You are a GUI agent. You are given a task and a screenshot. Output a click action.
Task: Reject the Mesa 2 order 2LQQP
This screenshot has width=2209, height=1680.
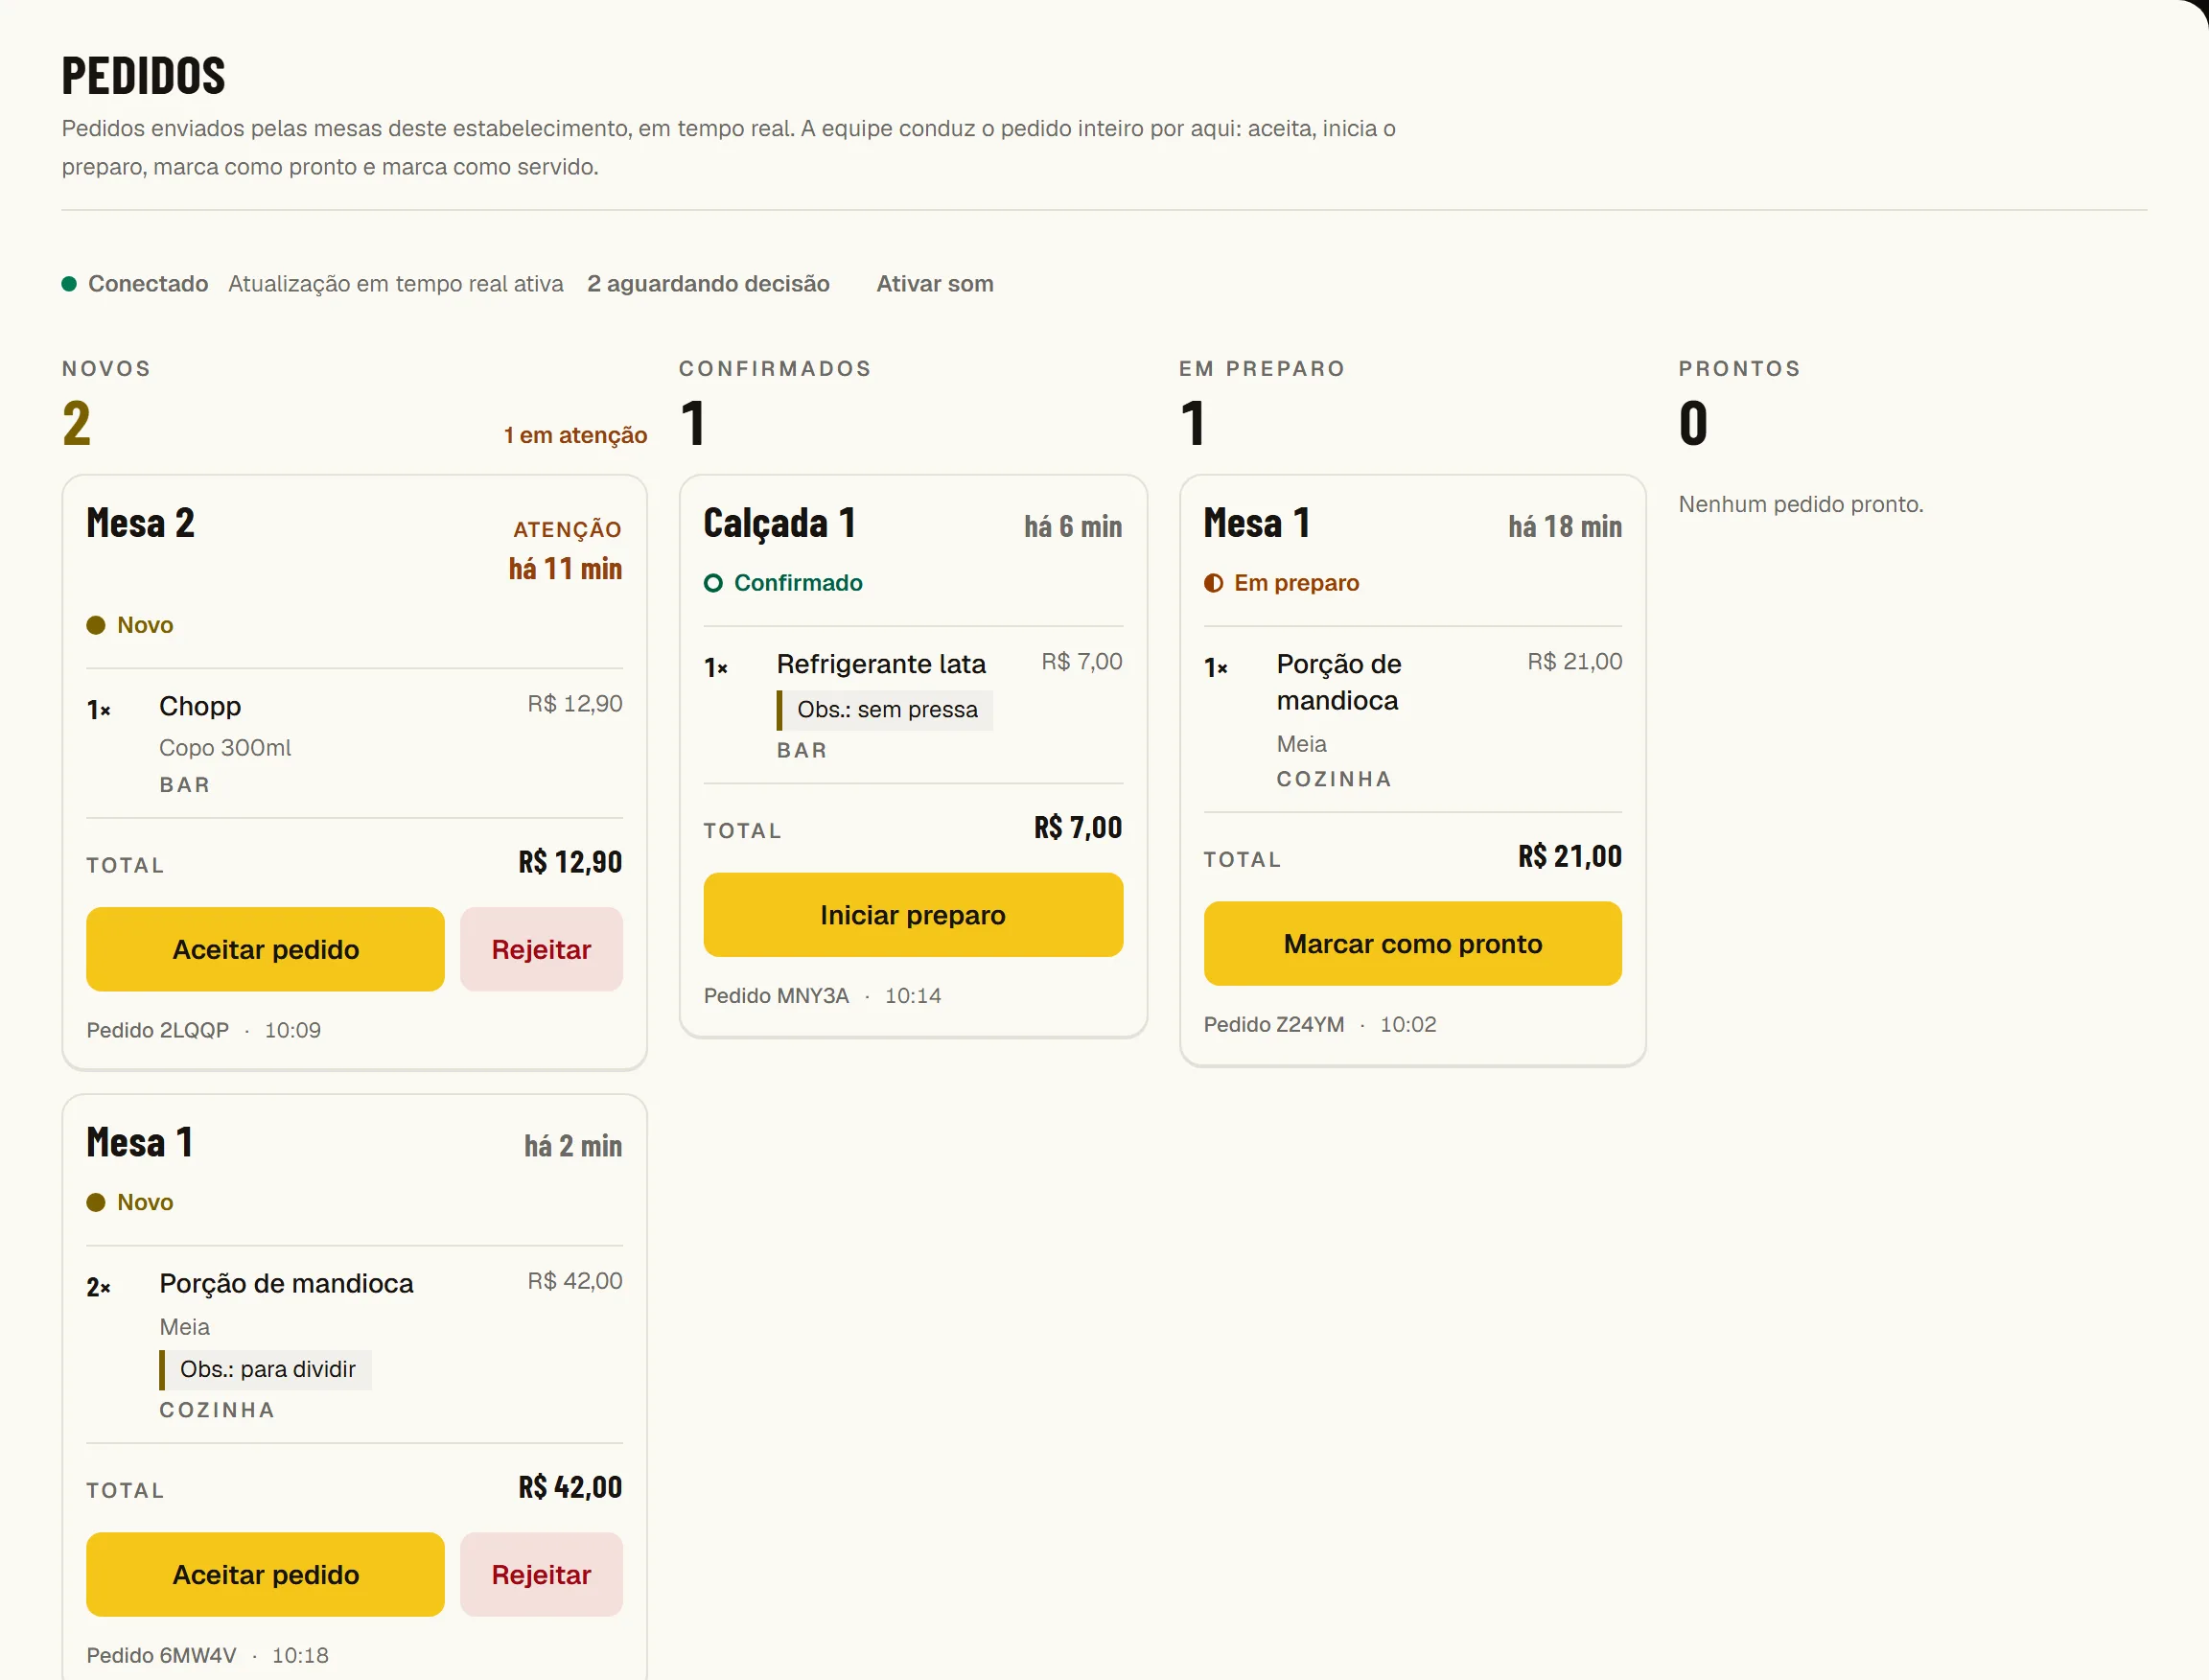tap(541, 949)
